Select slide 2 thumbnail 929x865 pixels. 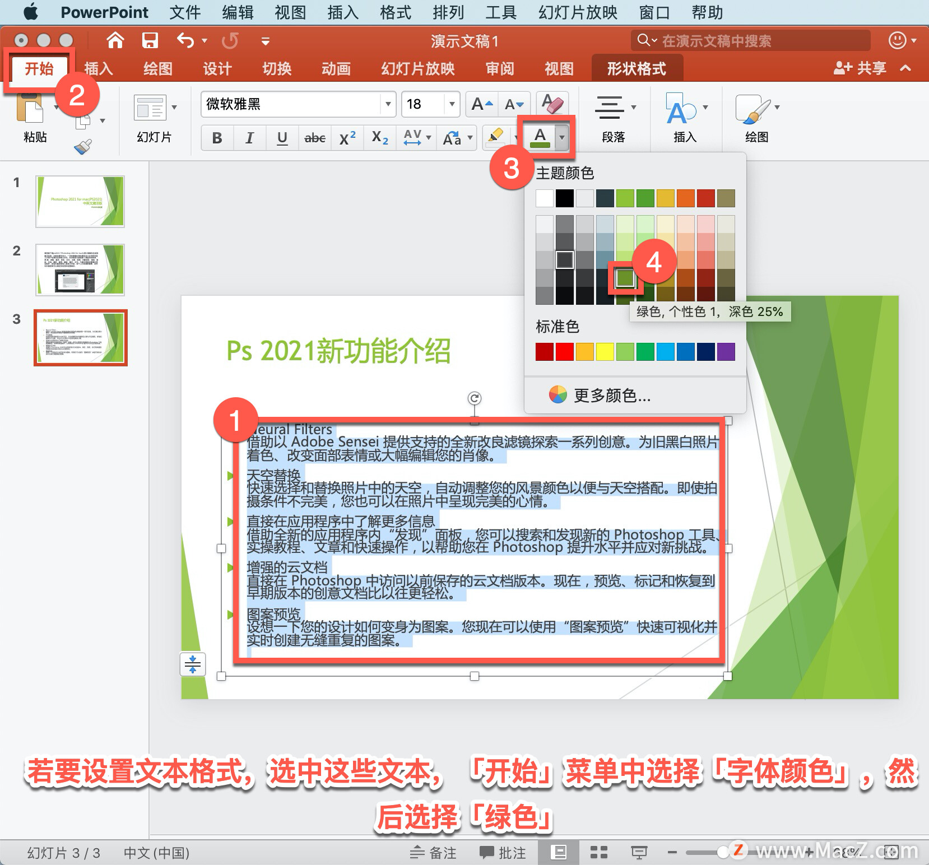pos(80,270)
